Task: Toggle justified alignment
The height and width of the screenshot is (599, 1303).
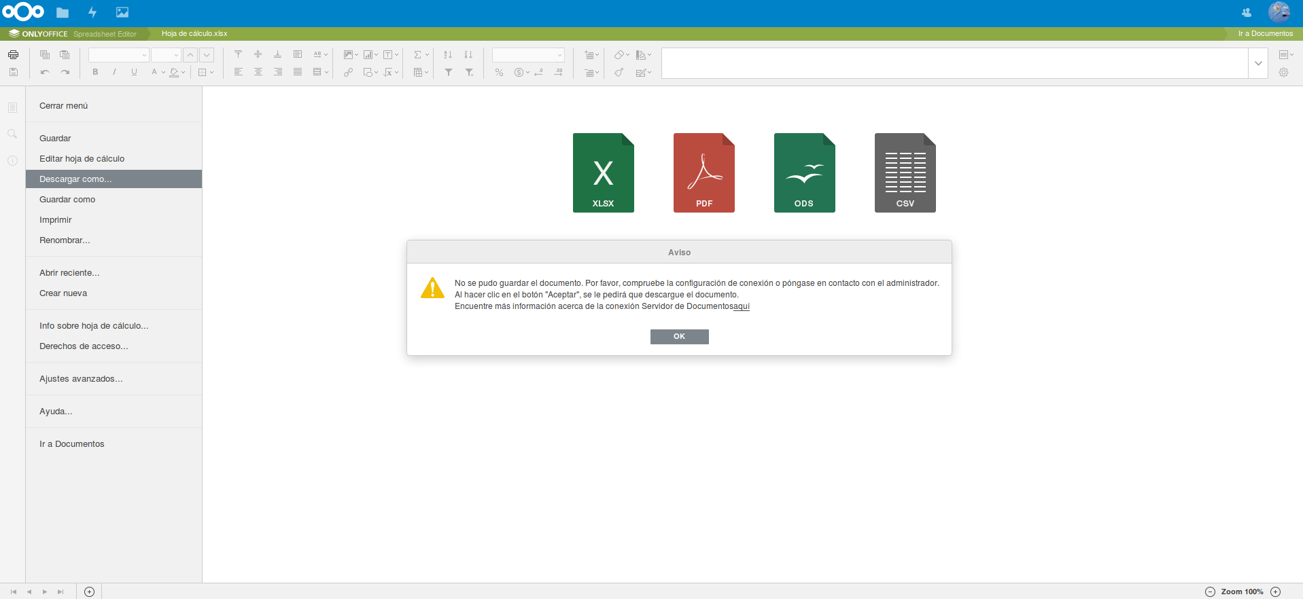Action: click(x=298, y=72)
